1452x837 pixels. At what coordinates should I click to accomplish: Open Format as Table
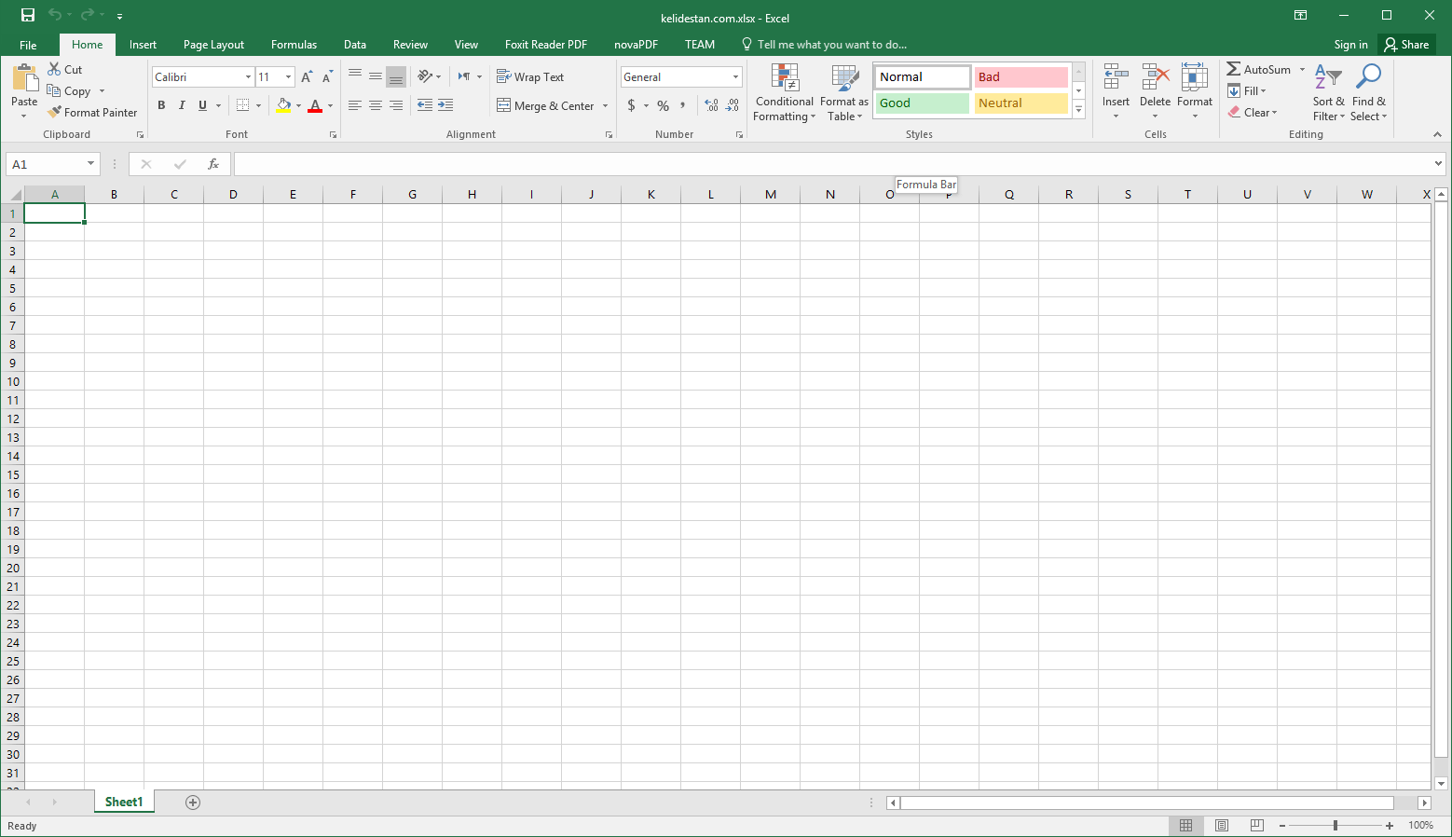click(844, 91)
